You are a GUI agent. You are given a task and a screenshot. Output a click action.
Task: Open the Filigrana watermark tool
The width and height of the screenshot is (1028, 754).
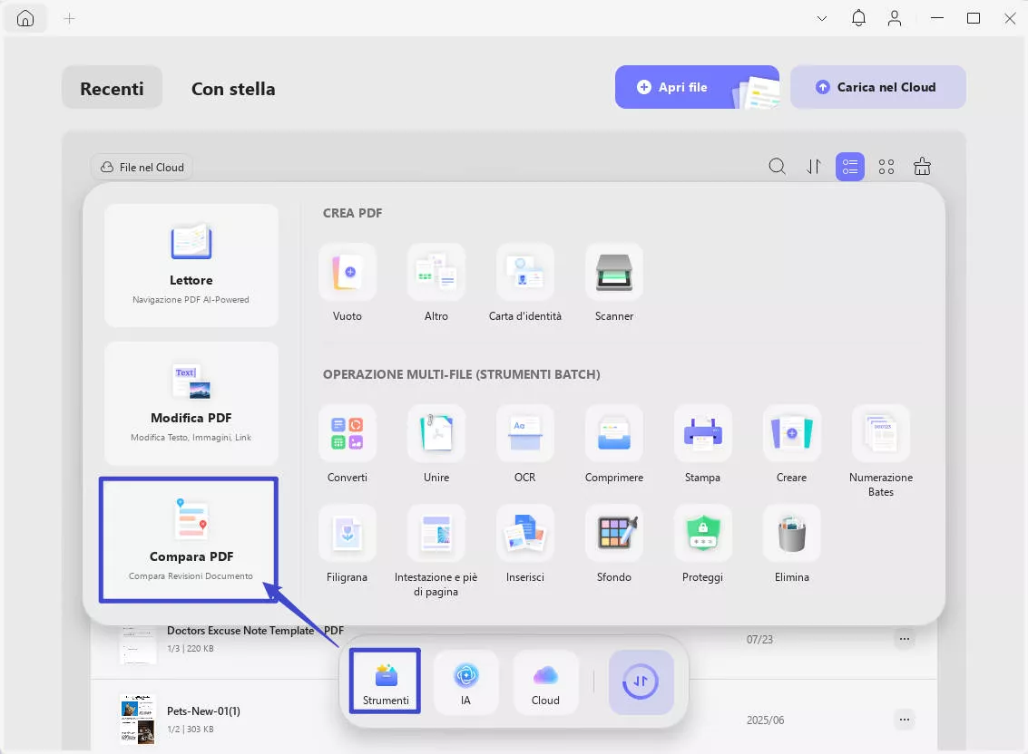coord(348,533)
